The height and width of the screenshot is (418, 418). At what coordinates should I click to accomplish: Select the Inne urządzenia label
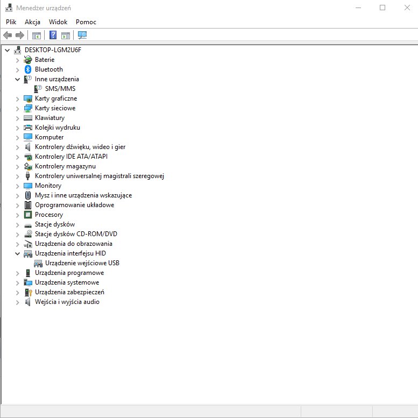pyautogui.click(x=57, y=79)
